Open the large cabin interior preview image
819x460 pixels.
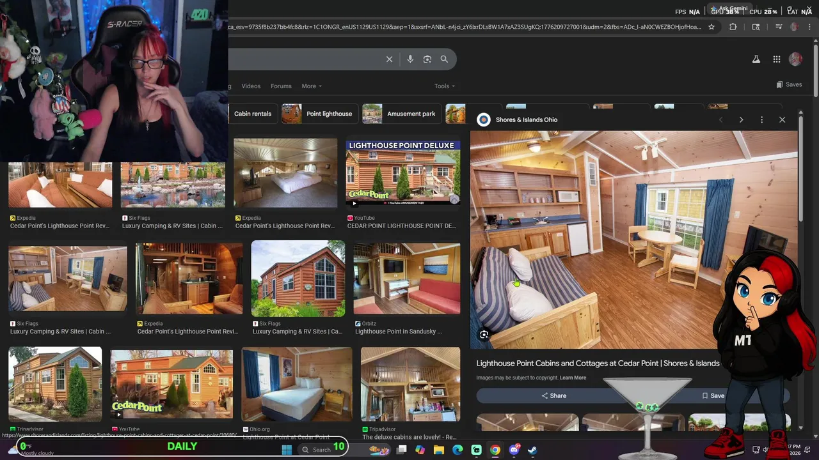pos(634,240)
